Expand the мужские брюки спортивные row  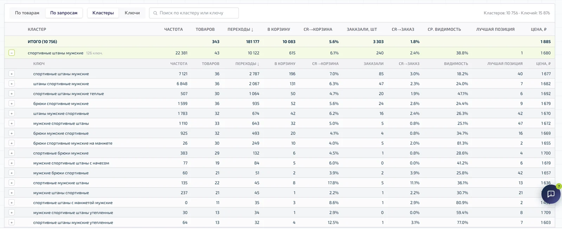click(12, 173)
